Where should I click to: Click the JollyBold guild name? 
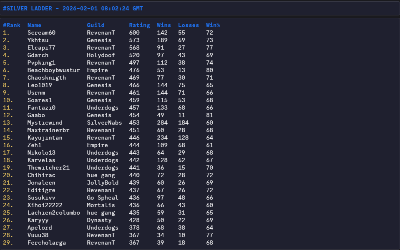(103, 182)
